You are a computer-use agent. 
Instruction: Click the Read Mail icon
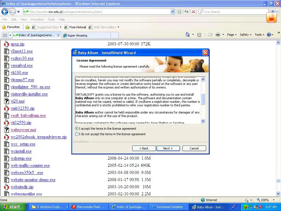[210, 35]
